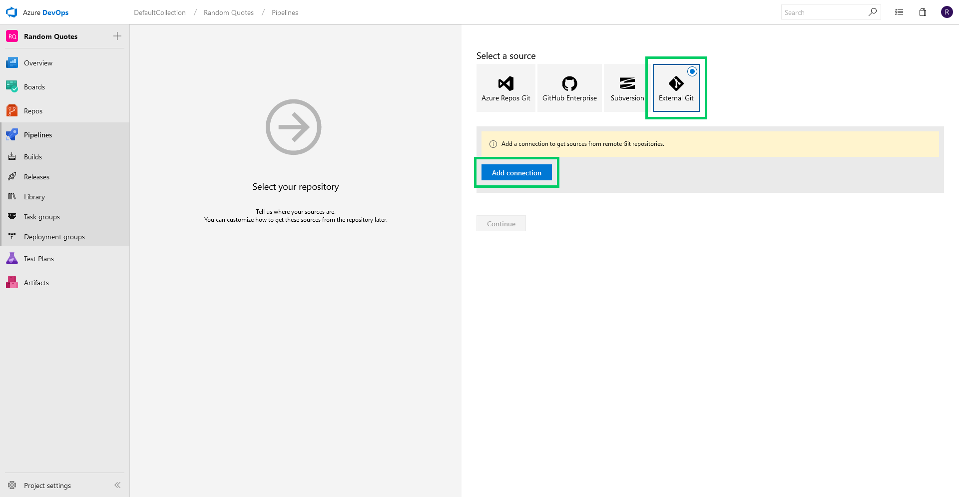
Task: Open the Boards menu item
Action: point(65,87)
